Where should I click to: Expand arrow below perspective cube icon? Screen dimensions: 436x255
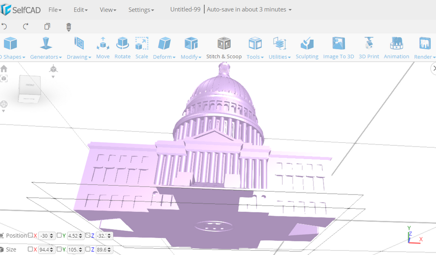53,77
